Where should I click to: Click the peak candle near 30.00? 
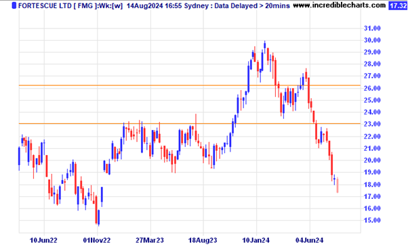[265, 47]
